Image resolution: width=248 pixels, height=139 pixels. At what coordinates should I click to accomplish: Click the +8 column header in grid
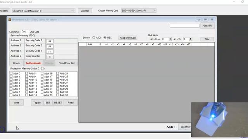pos(147,44)
